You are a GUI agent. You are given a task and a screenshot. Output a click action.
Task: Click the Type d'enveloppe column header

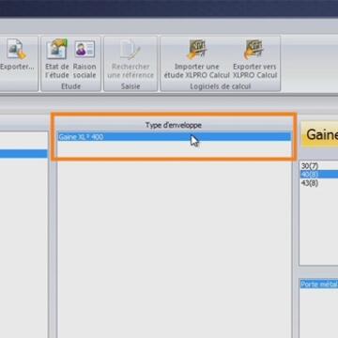pyautogui.click(x=174, y=125)
